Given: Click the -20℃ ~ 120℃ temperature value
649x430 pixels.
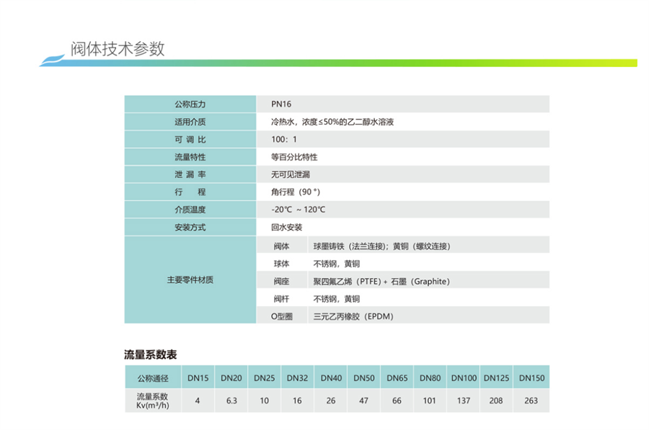Looking at the screenshot, I should pos(298,210).
